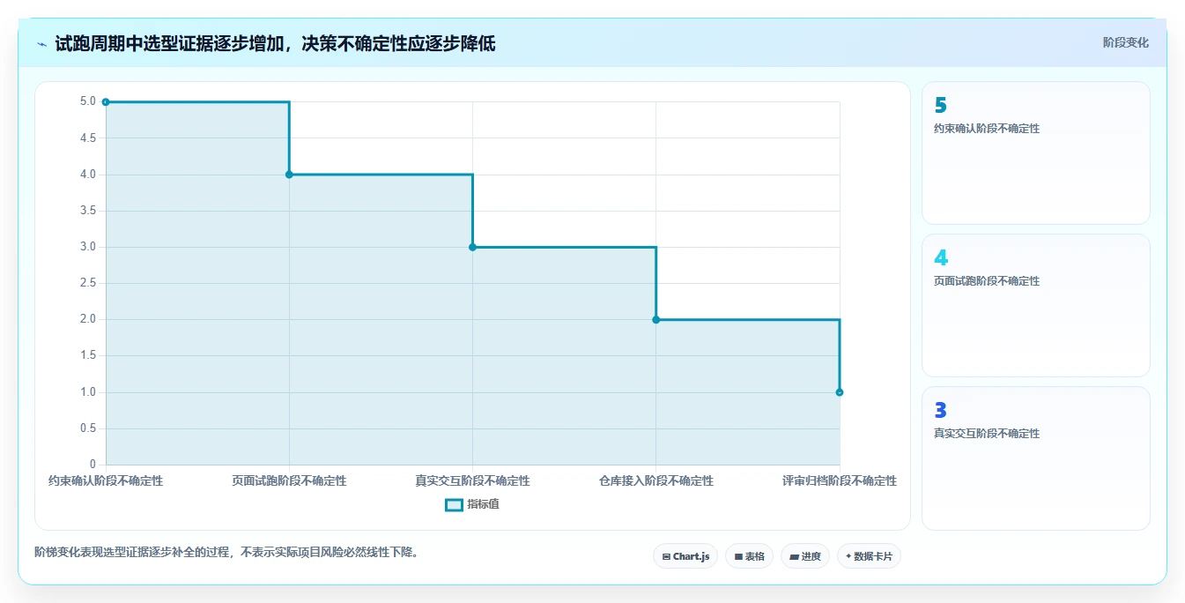This screenshot has height=603, width=1185.
Task: Click the x-axis label 仓库接入阶段不确定性
Action: [x=655, y=481]
